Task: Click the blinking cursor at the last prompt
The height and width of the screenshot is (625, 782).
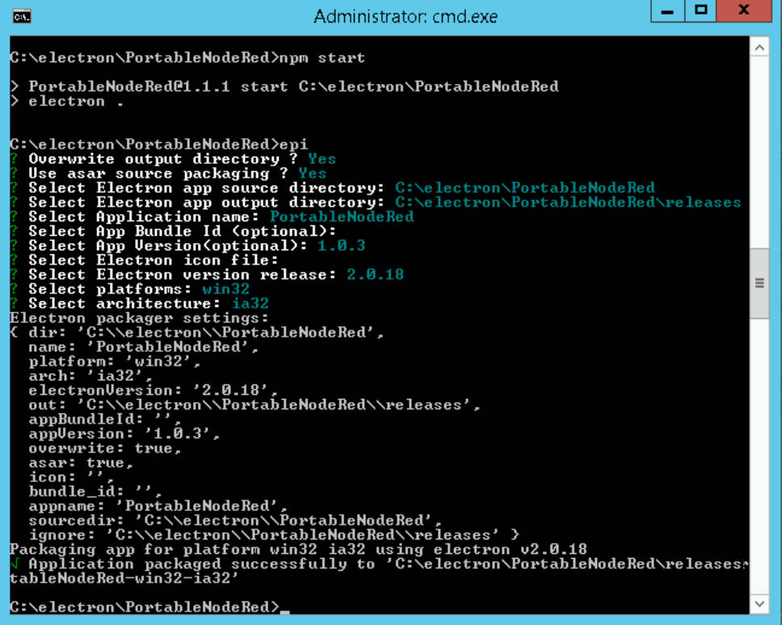Action: 284,610
